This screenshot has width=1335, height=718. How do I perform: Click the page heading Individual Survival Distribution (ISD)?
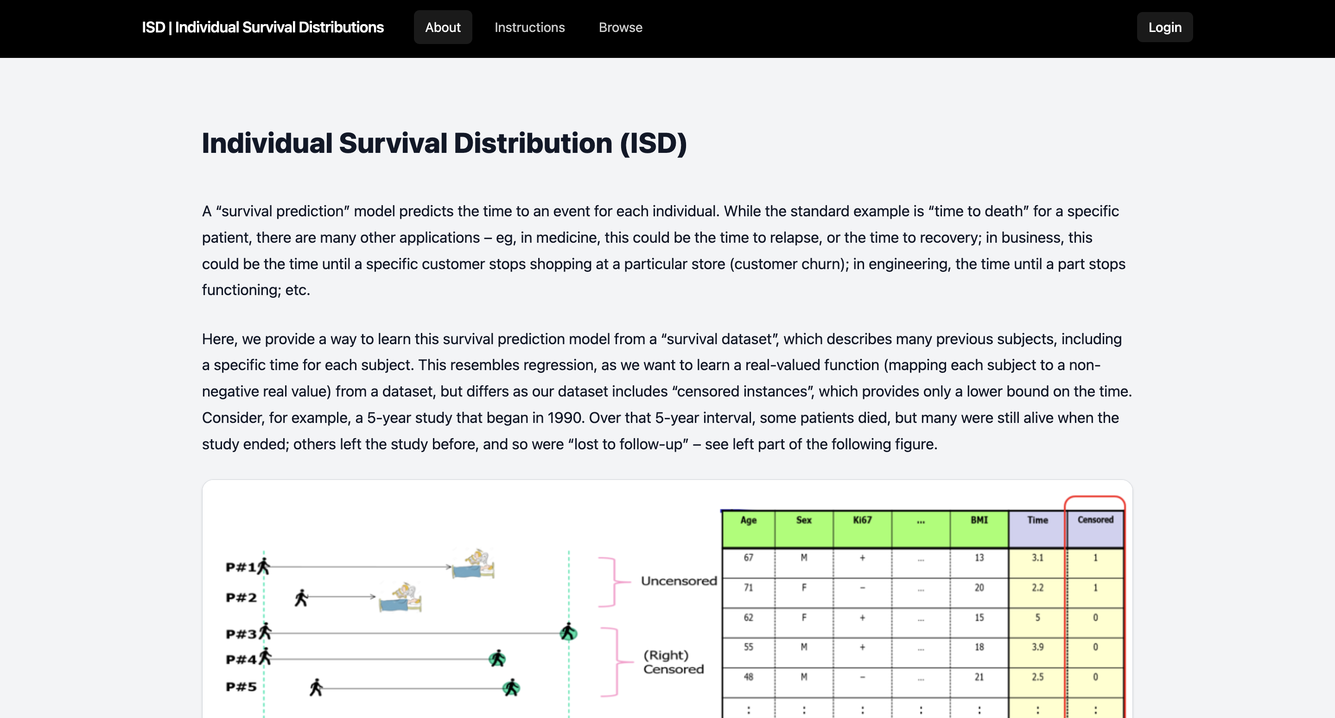[444, 143]
